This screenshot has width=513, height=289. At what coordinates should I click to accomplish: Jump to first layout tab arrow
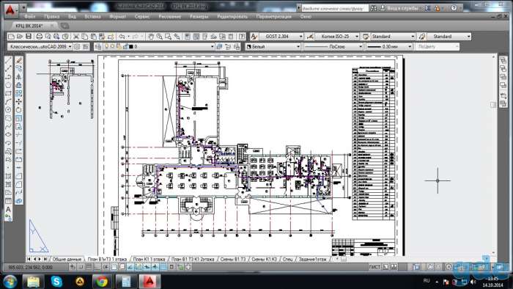click(x=29, y=259)
